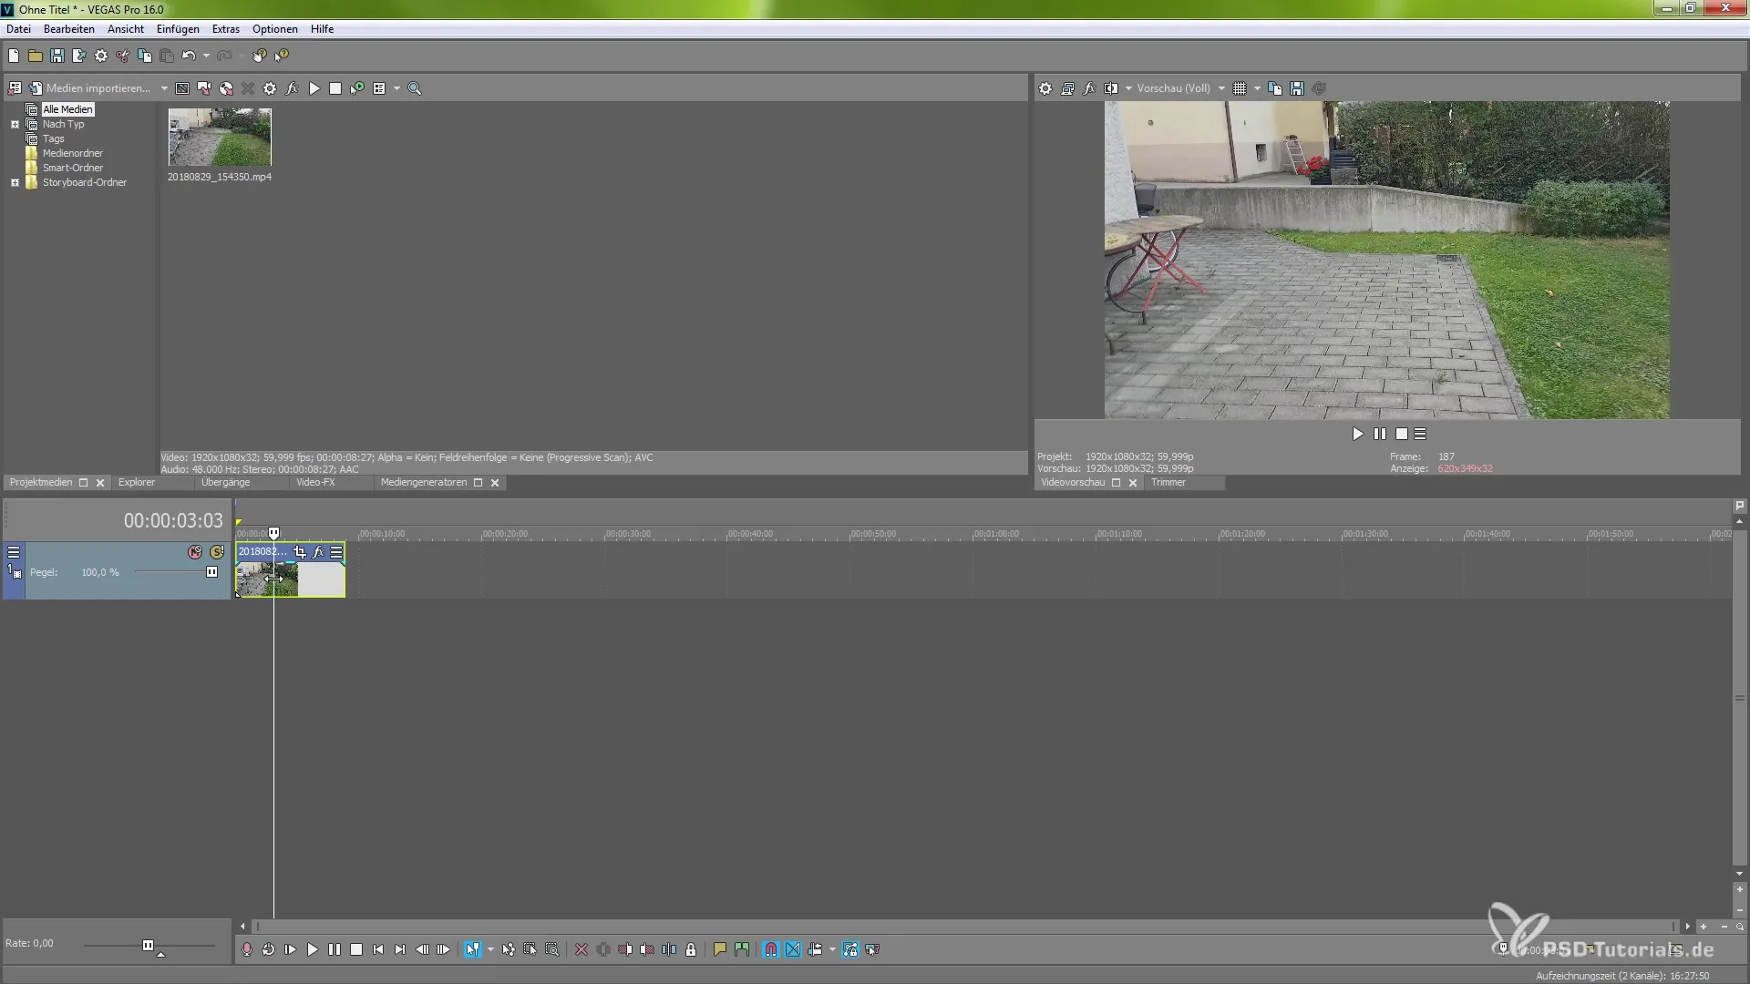This screenshot has width=1750, height=984.
Task: Solo the video track
Action: tap(217, 552)
